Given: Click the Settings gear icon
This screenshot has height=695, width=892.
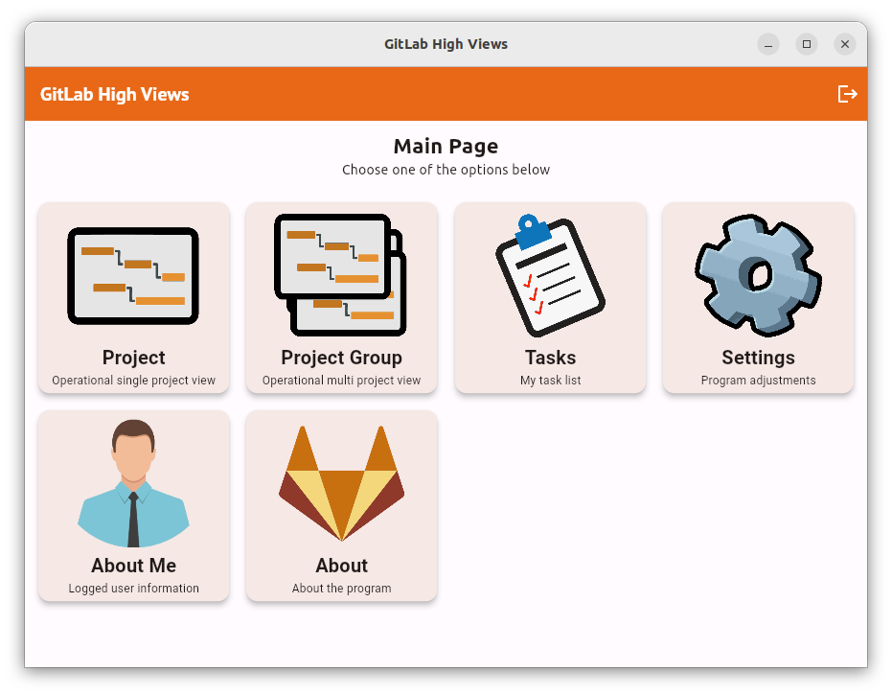Looking at the screenshot, I should coord(757,275).
